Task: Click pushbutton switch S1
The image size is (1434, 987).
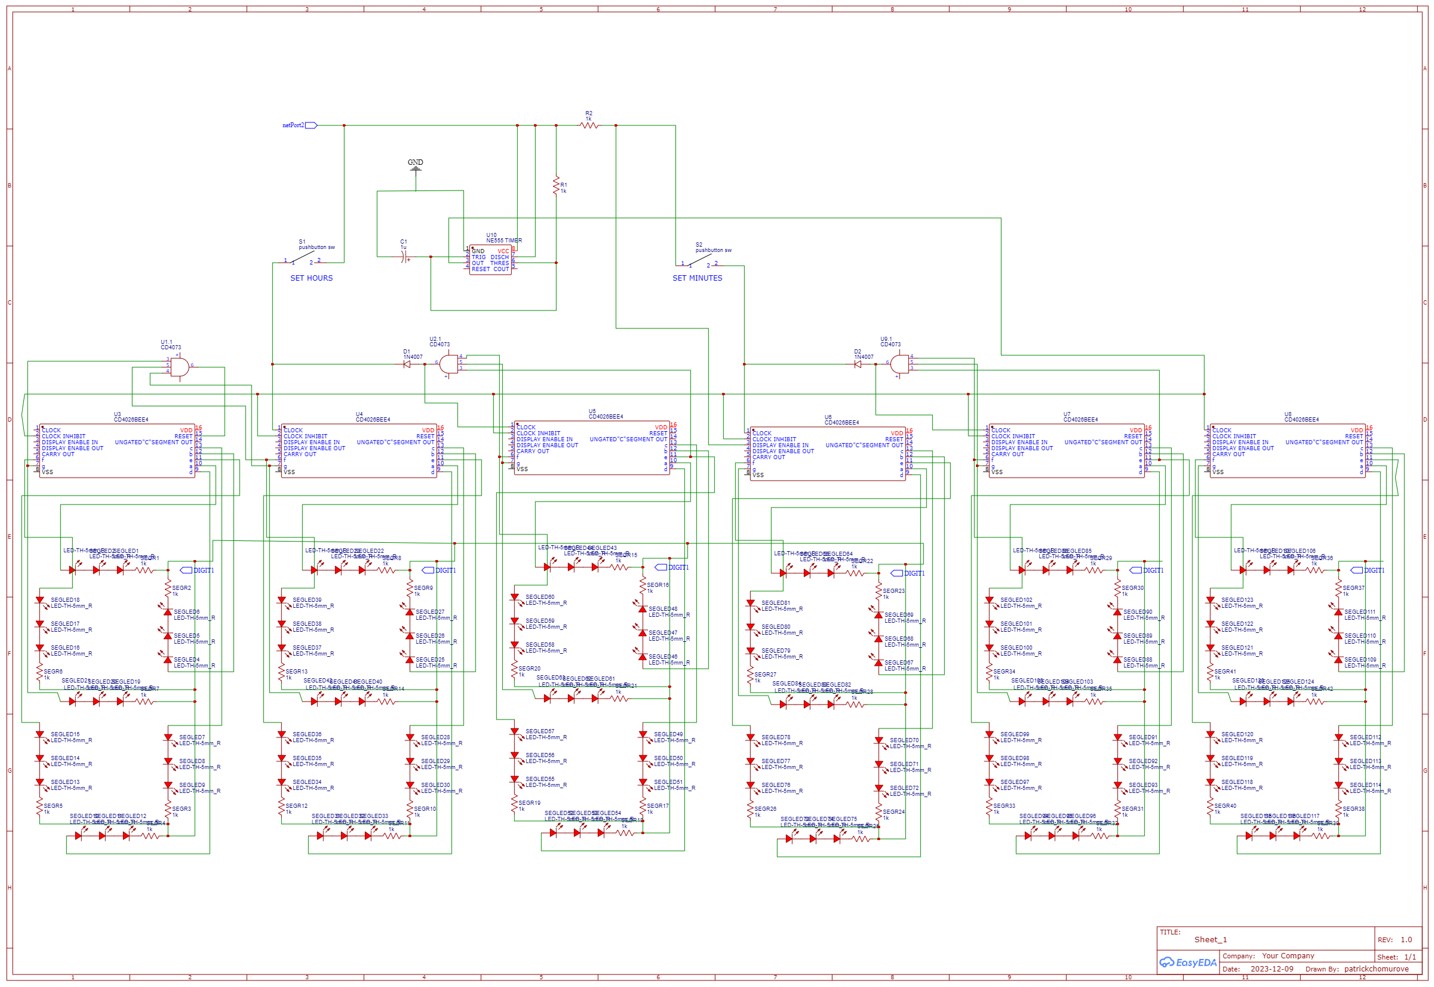Action: [303, 257]
